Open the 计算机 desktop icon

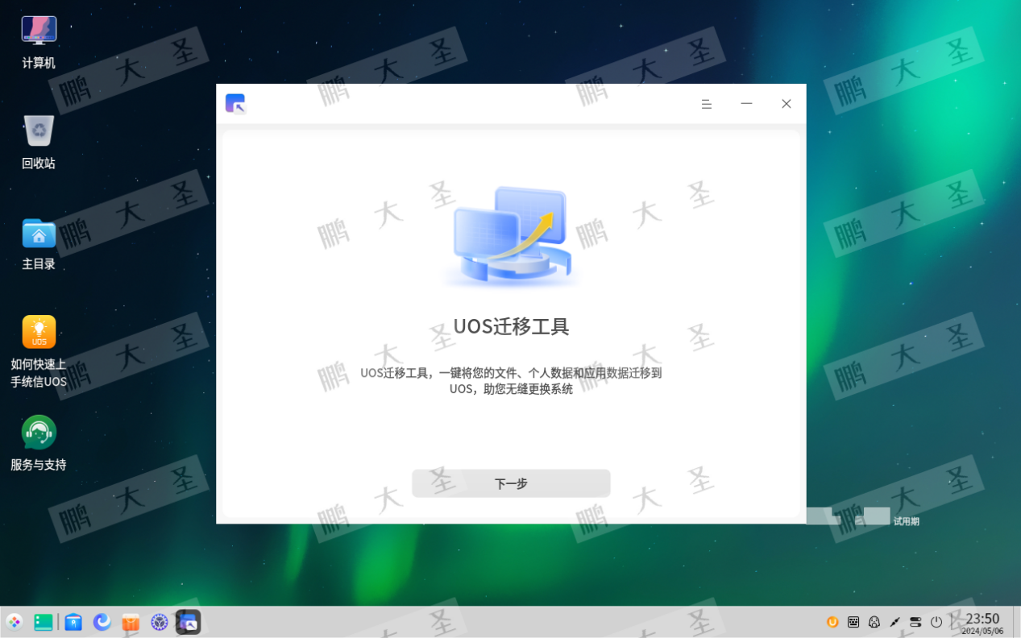click(39, 42)
